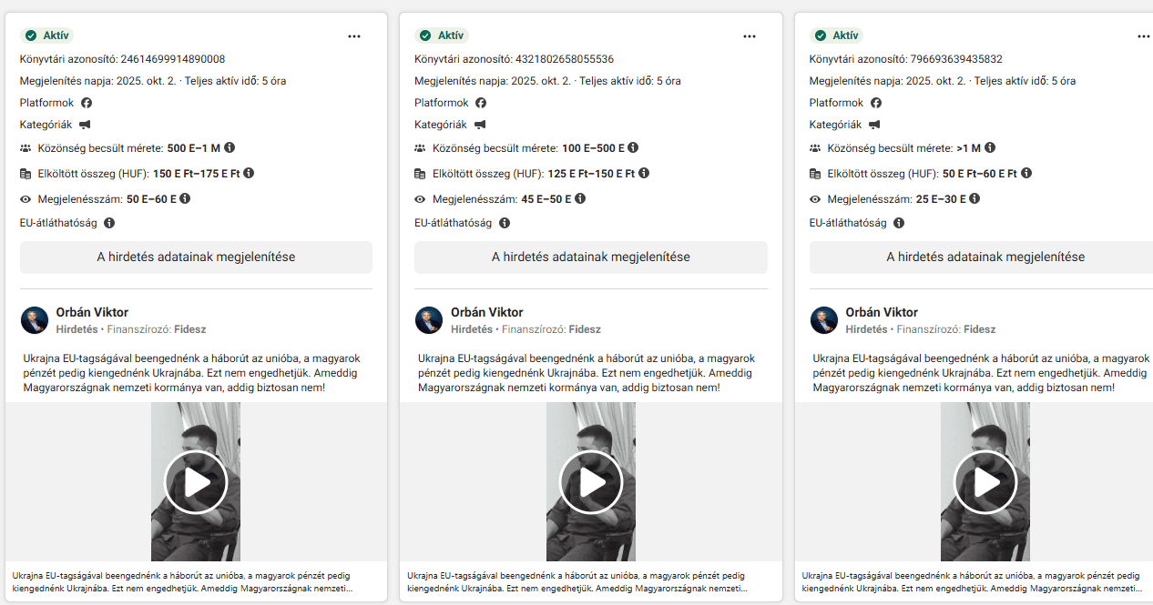Click the megaphone category icon in the third card

coord(874,125)
